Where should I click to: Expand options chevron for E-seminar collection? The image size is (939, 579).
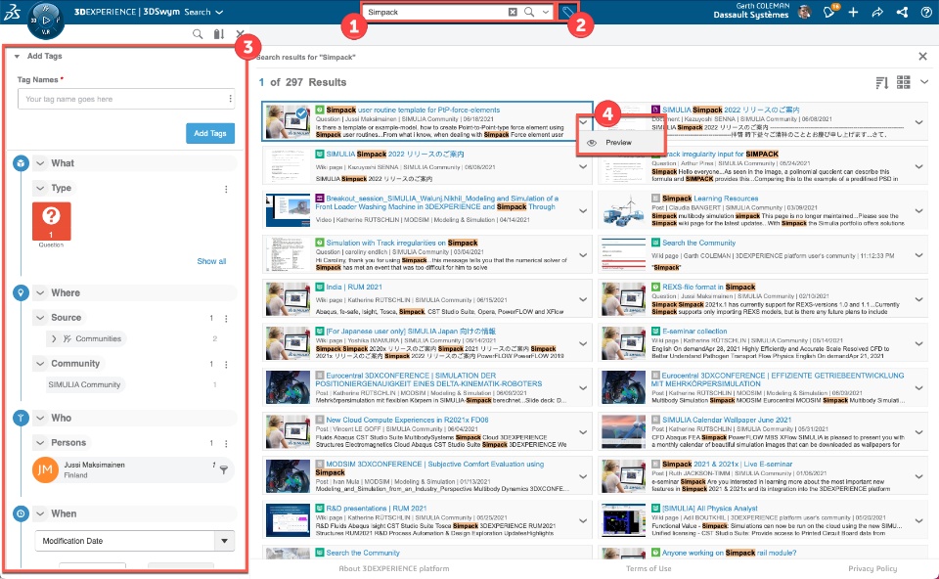pyautogui.click(x=918, y=343)
